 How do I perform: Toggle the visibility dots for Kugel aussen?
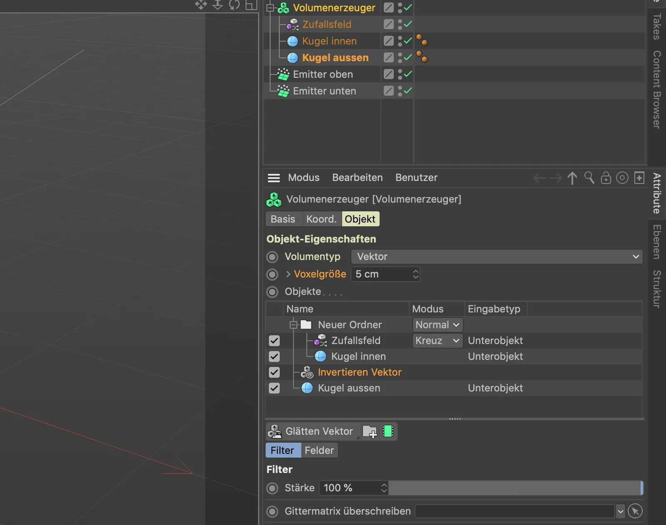(400, 58)
